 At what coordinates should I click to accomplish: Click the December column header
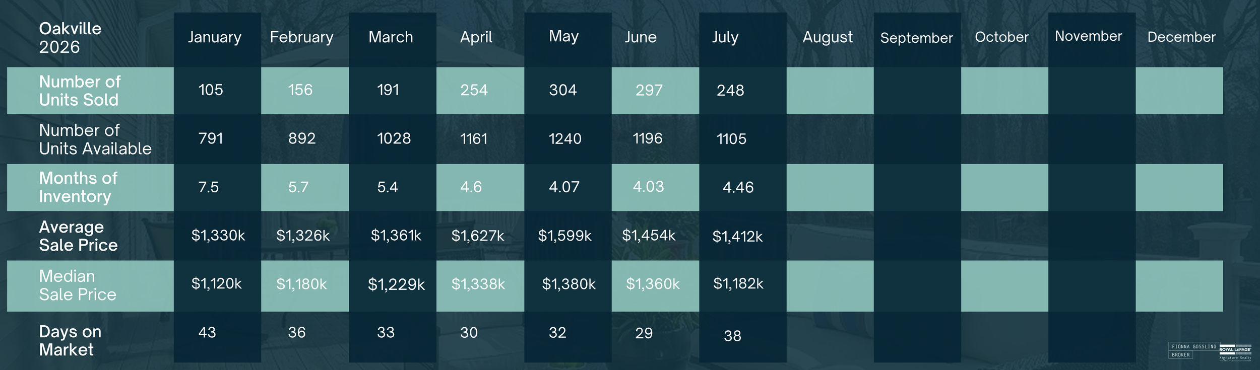[1181, 37]
